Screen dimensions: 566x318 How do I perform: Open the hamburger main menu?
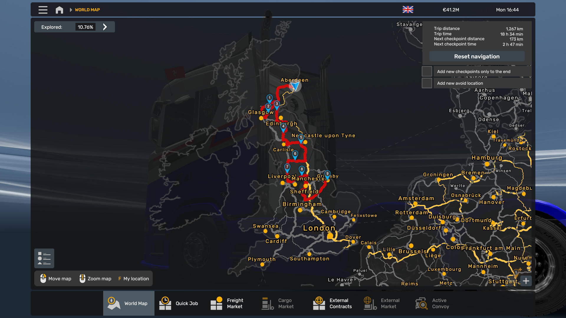[43, 10]
